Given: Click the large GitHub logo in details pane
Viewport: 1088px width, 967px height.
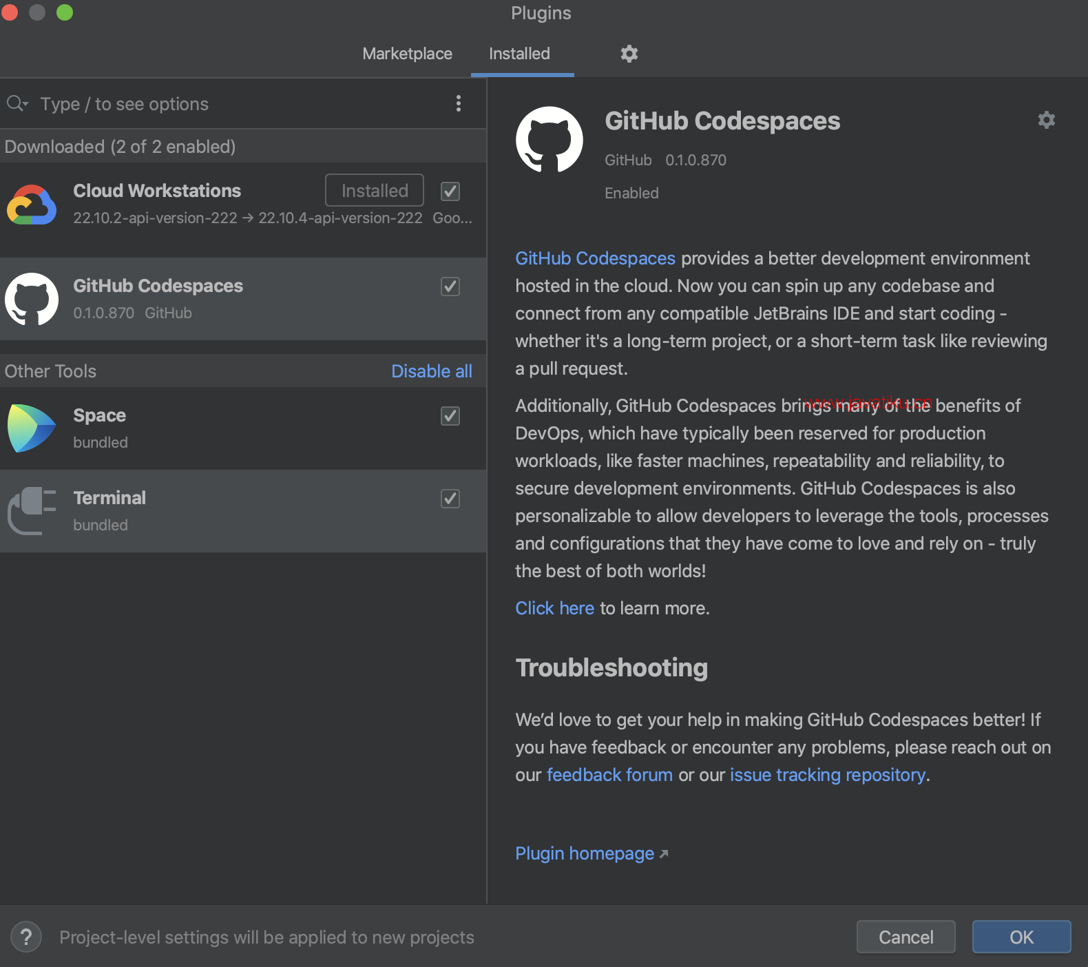Looking at the screenshot, I should [549, 140].
